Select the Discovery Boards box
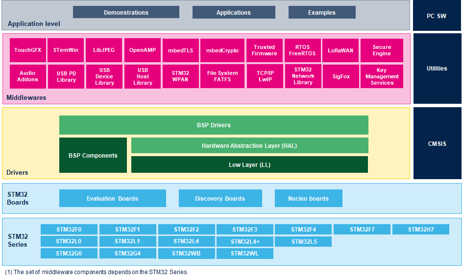Image resolution: width=462 pixels, height=279 pixels. [220, 198]
